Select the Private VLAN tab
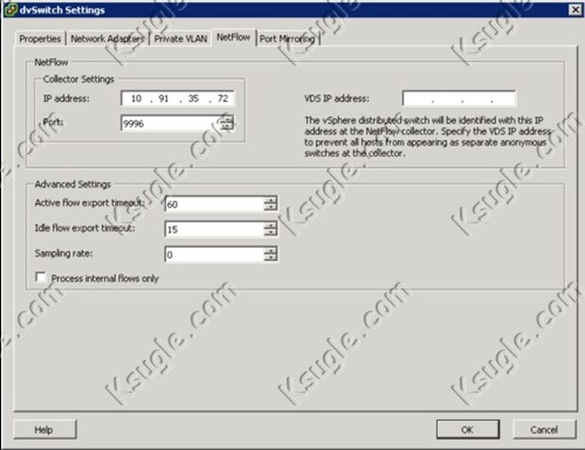This screenshot has width=585, height=450. [x=181, y=38]
